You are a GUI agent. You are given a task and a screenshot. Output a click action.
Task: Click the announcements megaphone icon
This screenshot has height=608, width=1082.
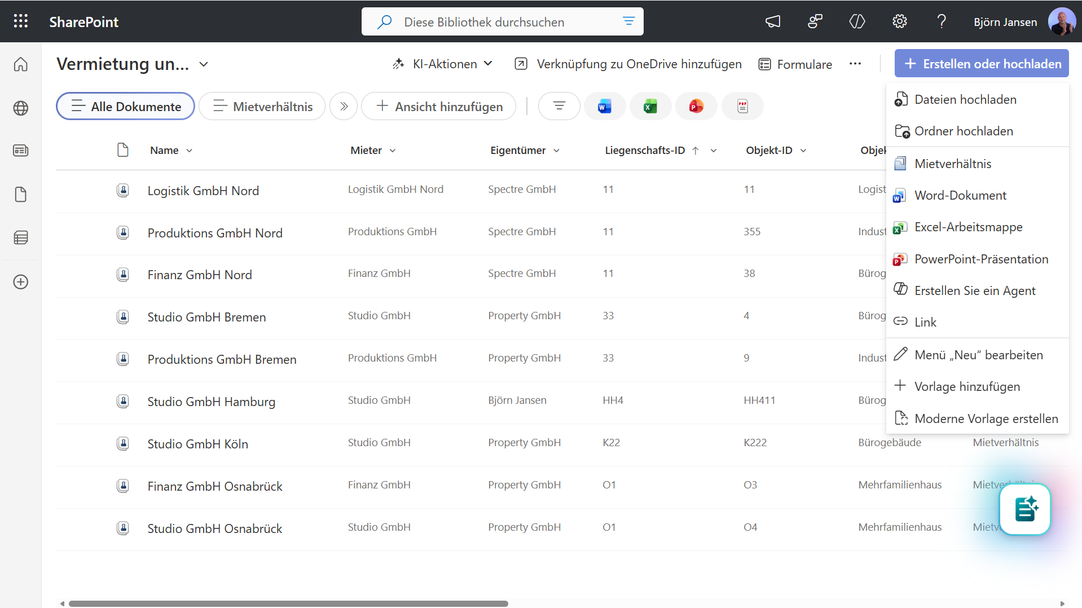pos(772,21)
